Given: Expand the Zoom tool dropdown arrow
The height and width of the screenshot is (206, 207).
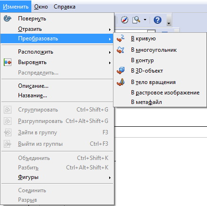Looking at the screenshot, I should click(x=145, y=20).
